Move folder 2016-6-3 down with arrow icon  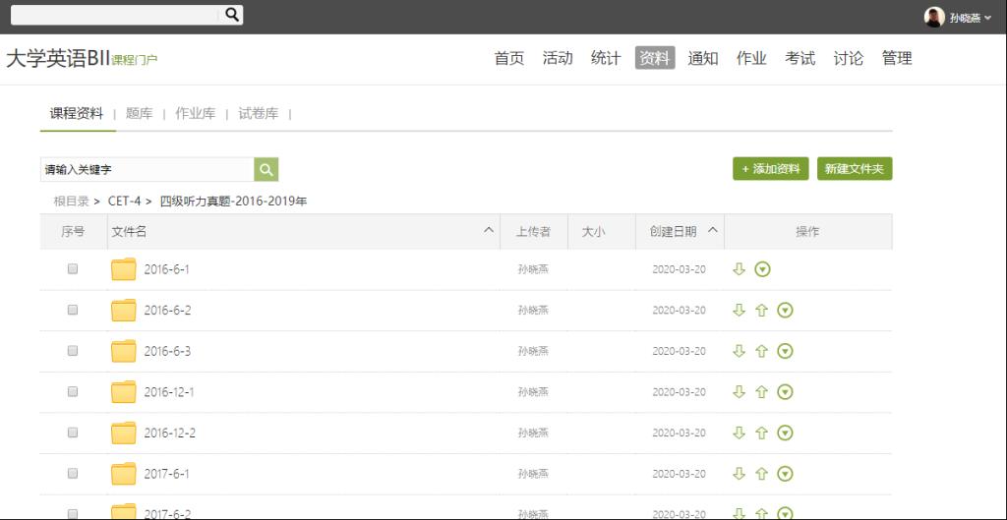(x=740, y=352)
